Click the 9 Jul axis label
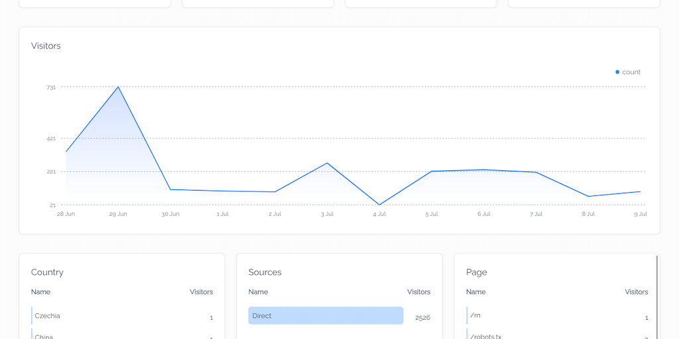Viewport: 679px width, 339px height. pyautogui.click(x=640, y=214)
